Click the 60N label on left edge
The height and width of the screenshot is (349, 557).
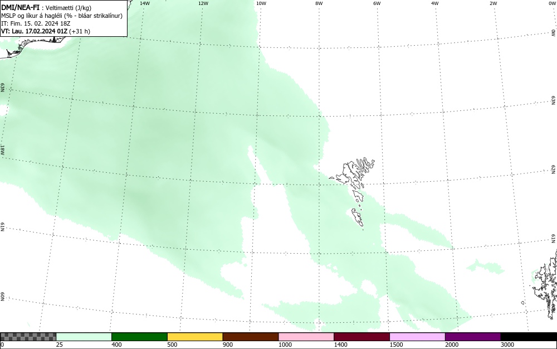(2, 297)
